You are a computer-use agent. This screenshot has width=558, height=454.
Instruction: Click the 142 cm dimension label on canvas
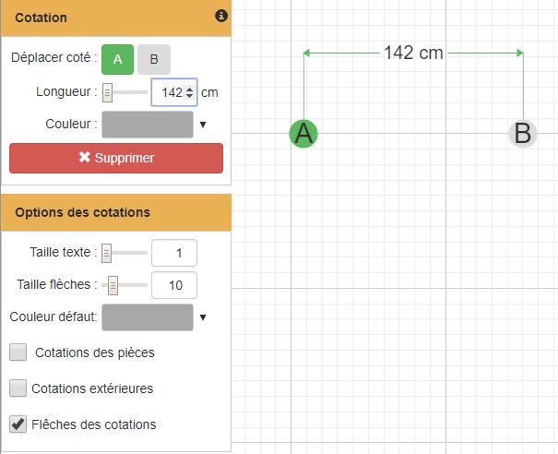tap(413, 54)
